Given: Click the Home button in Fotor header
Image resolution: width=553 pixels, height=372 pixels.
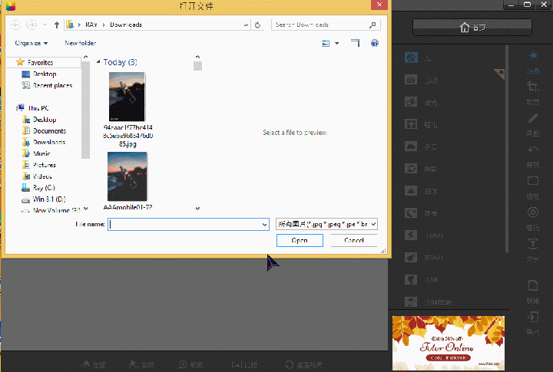Looking at the screenshot, I should point(472,28).
